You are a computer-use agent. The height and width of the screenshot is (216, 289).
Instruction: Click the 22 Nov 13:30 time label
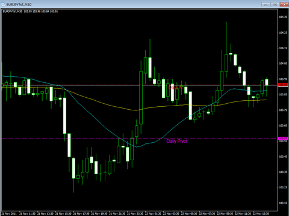(x=261, y=214)
